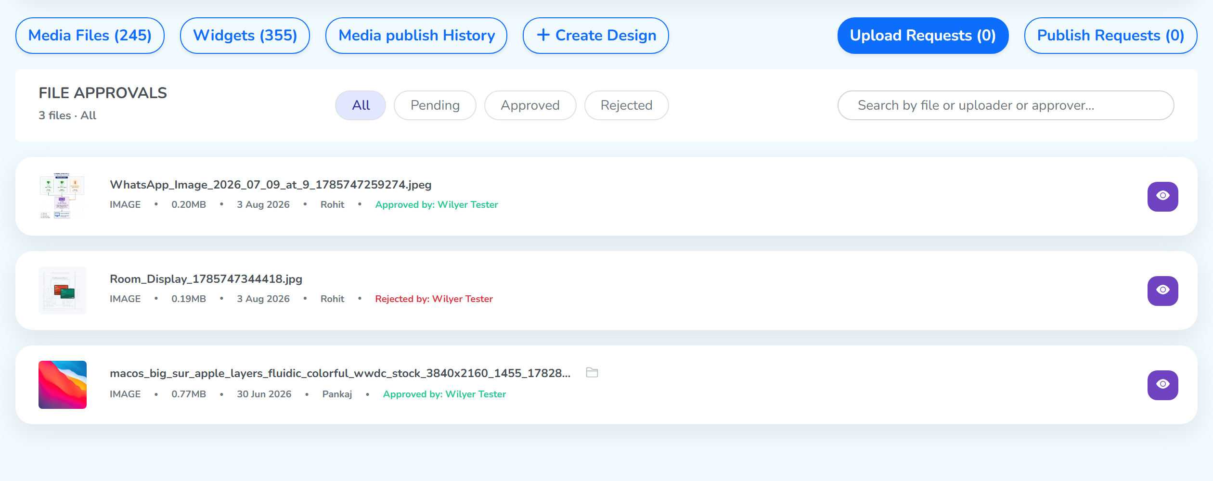
Task: Click the 0.77MB file size
Action: 189,394
